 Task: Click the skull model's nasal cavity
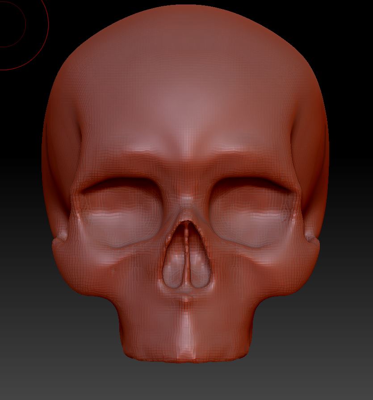click(187, 255)
